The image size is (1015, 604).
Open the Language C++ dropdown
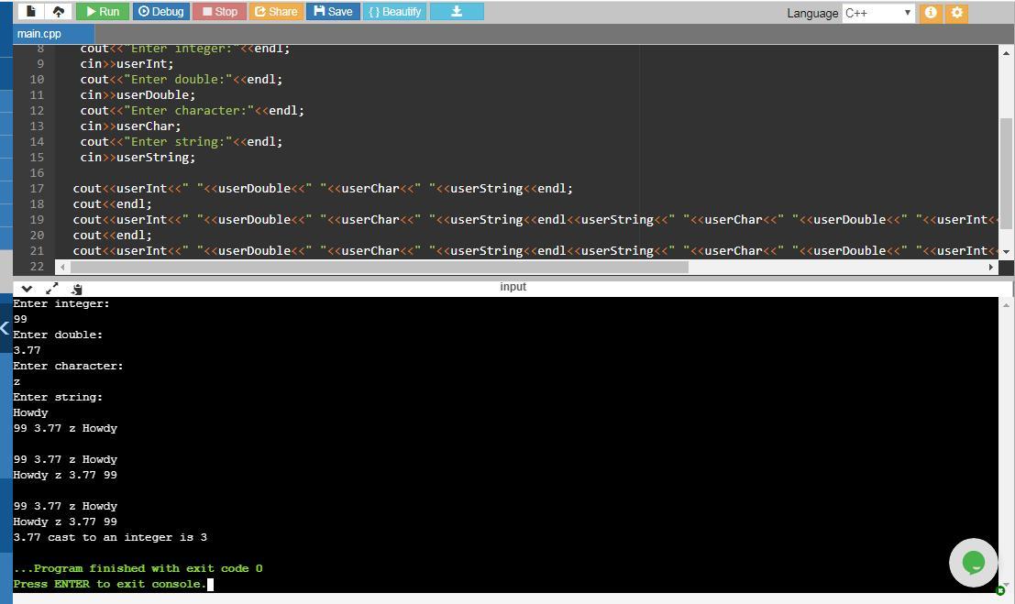(x=877, y=13)
